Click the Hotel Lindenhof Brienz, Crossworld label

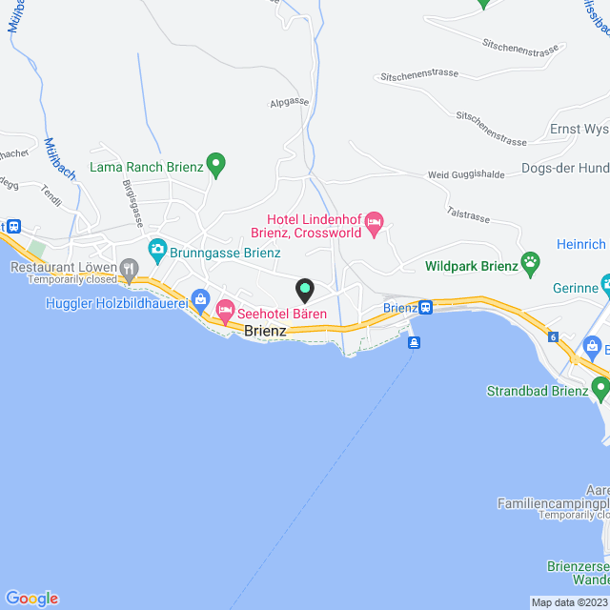[x=307, y=226]
